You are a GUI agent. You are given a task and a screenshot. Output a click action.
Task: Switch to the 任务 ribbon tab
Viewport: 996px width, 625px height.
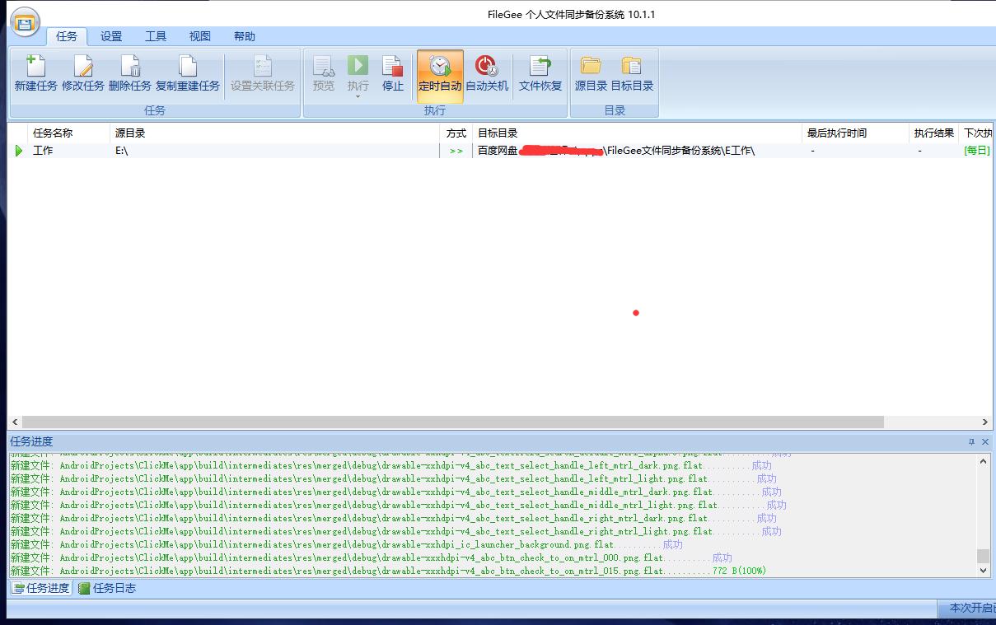pos(67,36)
